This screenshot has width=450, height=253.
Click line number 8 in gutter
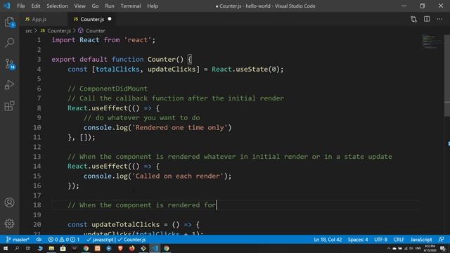[x=39, y=108]
